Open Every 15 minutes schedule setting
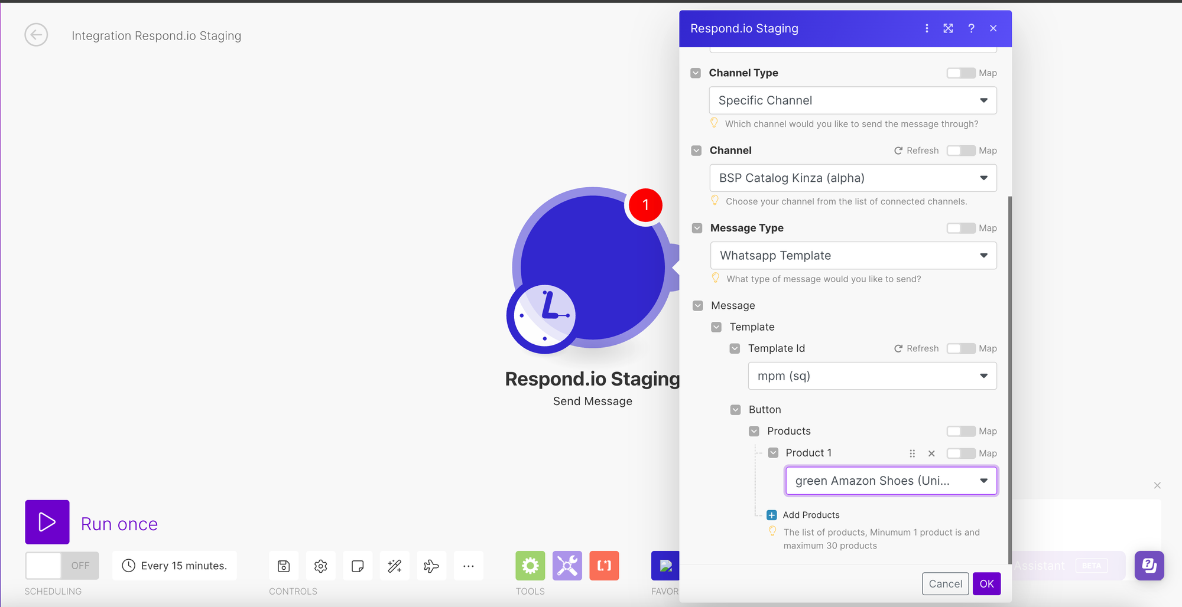The height and width of the screenshot is (607, 1182). pyautogui.click(x=175, y=566)
